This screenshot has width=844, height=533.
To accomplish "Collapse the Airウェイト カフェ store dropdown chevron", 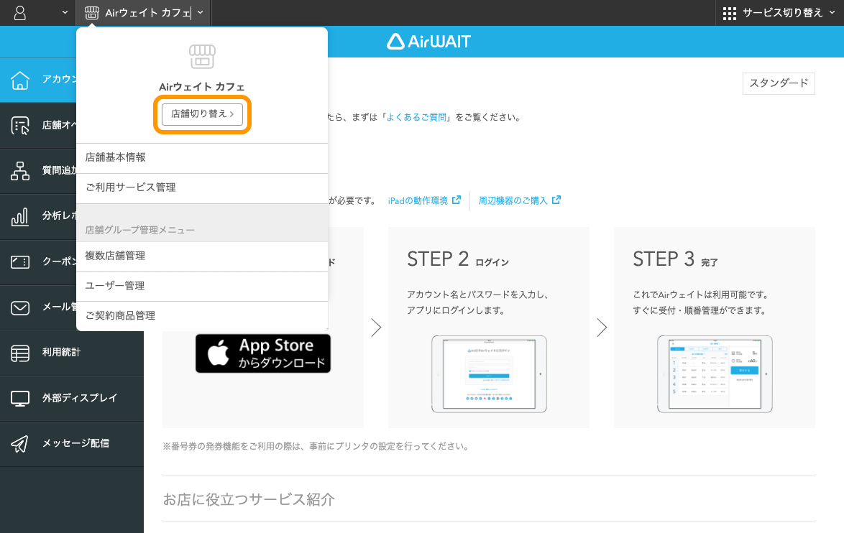I will click(201, 12).
